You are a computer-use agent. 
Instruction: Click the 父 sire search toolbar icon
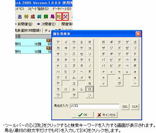(x=66, y=17)
